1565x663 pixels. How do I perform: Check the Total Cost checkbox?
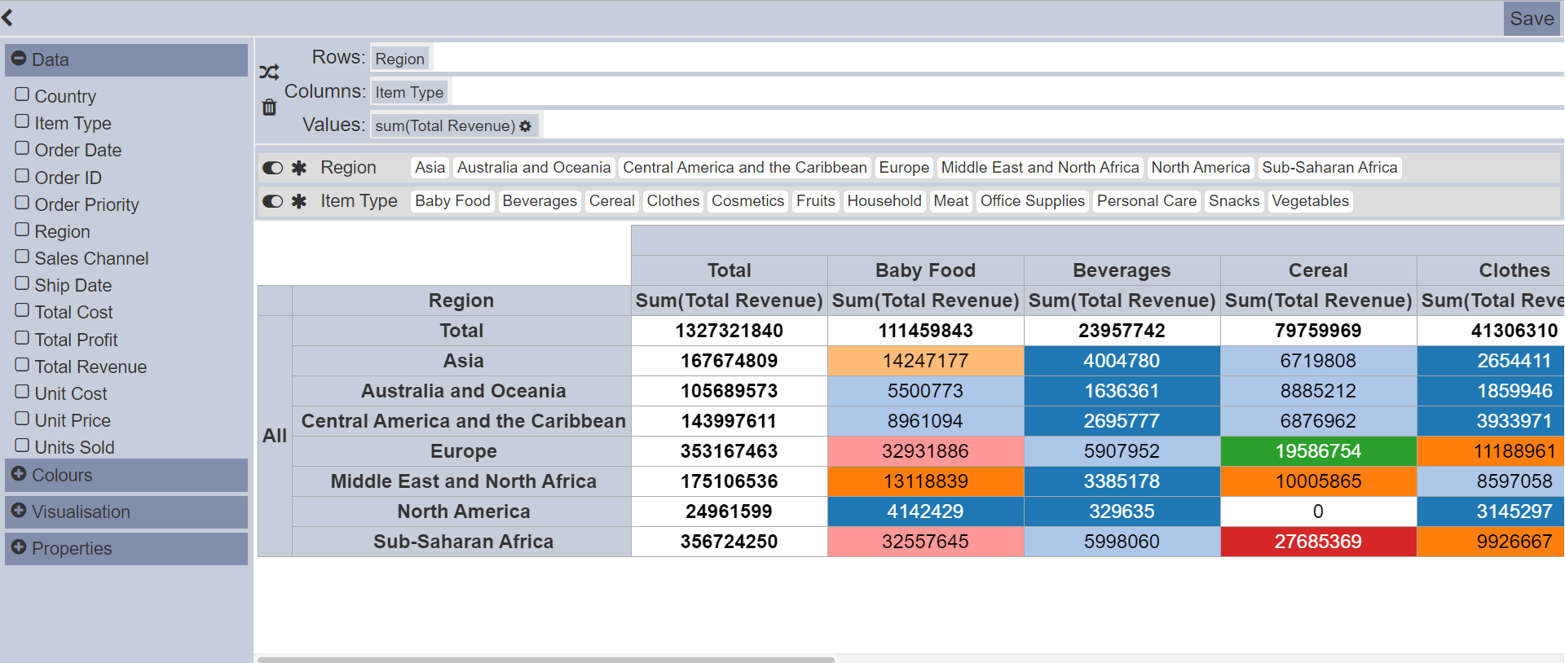point(22,310)
